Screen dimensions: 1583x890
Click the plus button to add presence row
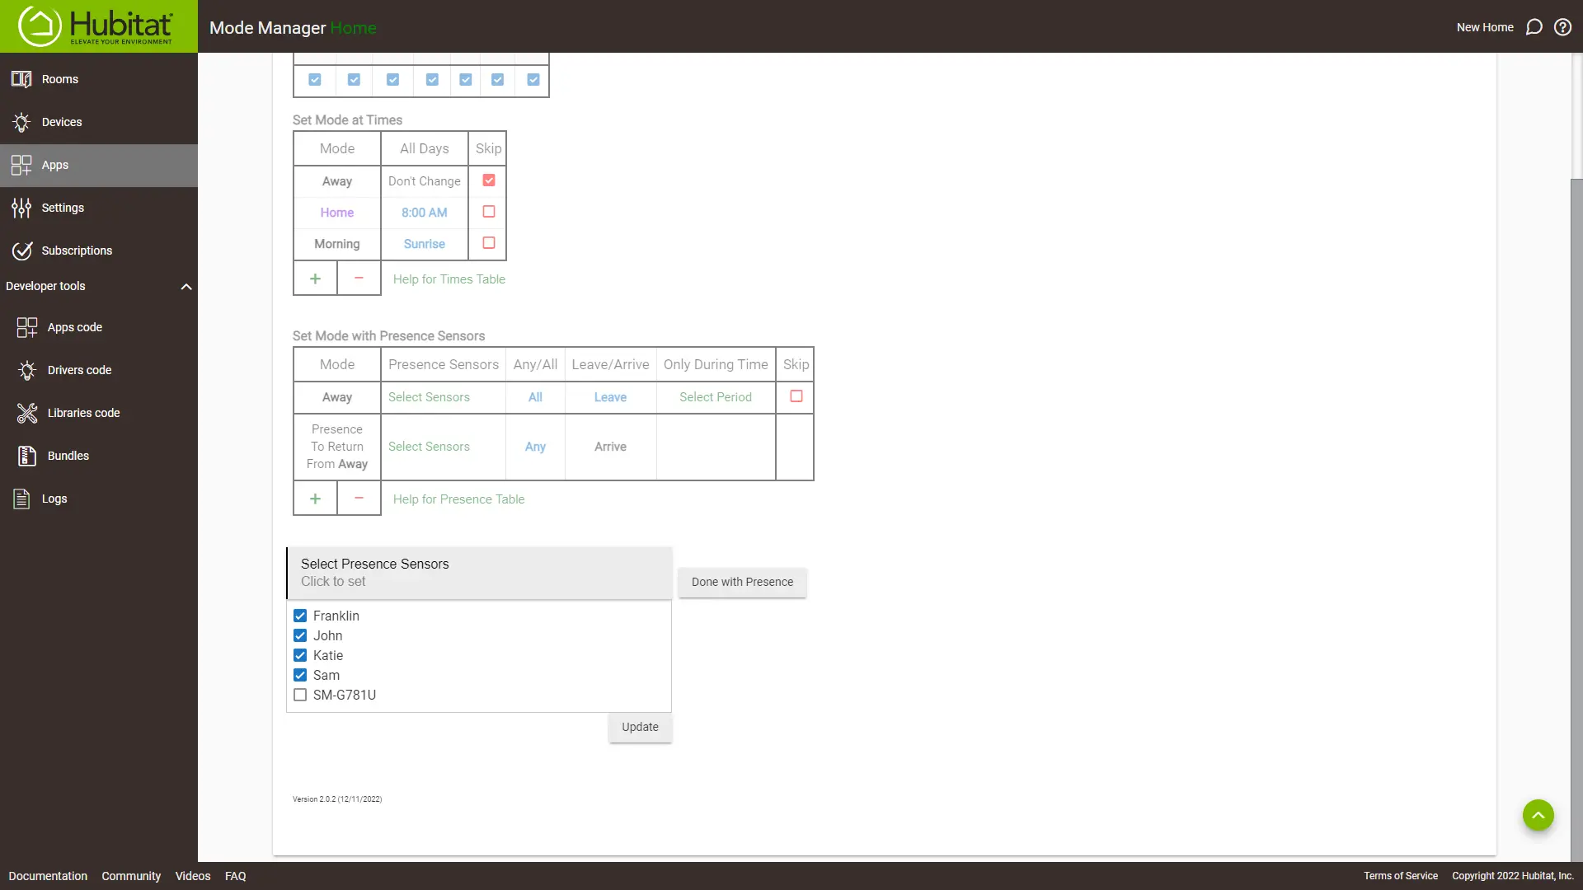314,499
